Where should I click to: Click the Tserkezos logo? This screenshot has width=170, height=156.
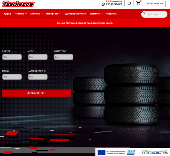point(18,4)
